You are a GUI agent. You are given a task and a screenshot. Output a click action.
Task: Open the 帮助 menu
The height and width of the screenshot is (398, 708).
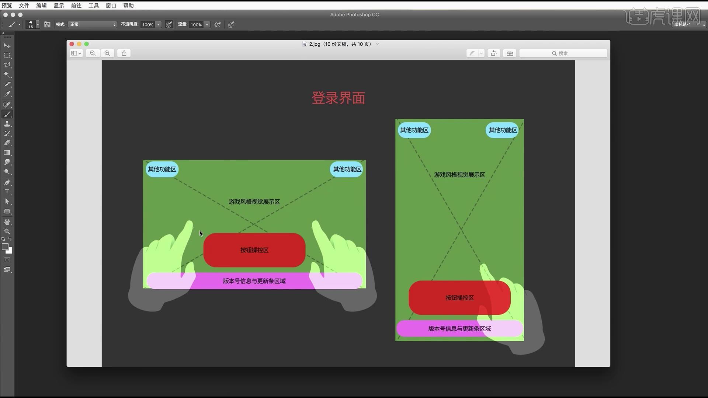click(128, 6)
